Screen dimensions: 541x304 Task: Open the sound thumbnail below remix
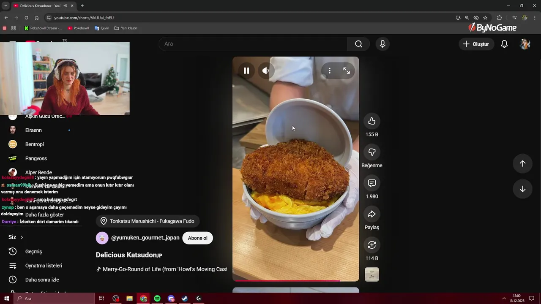372,274
